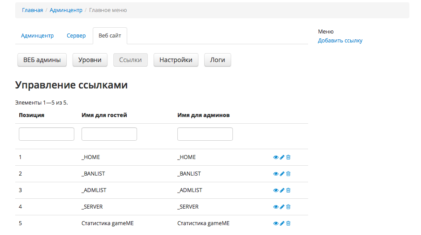421x235 pixels.
Task: Click guest name Статистика gameME cell
Action: (x=107, y=223)
